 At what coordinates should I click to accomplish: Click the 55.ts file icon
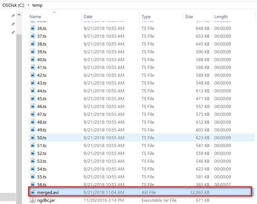point(33,176)
